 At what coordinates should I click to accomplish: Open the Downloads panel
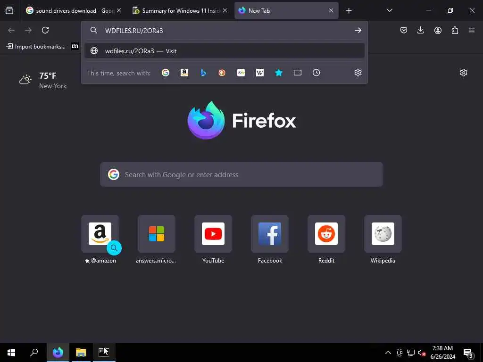pos(420,30)
